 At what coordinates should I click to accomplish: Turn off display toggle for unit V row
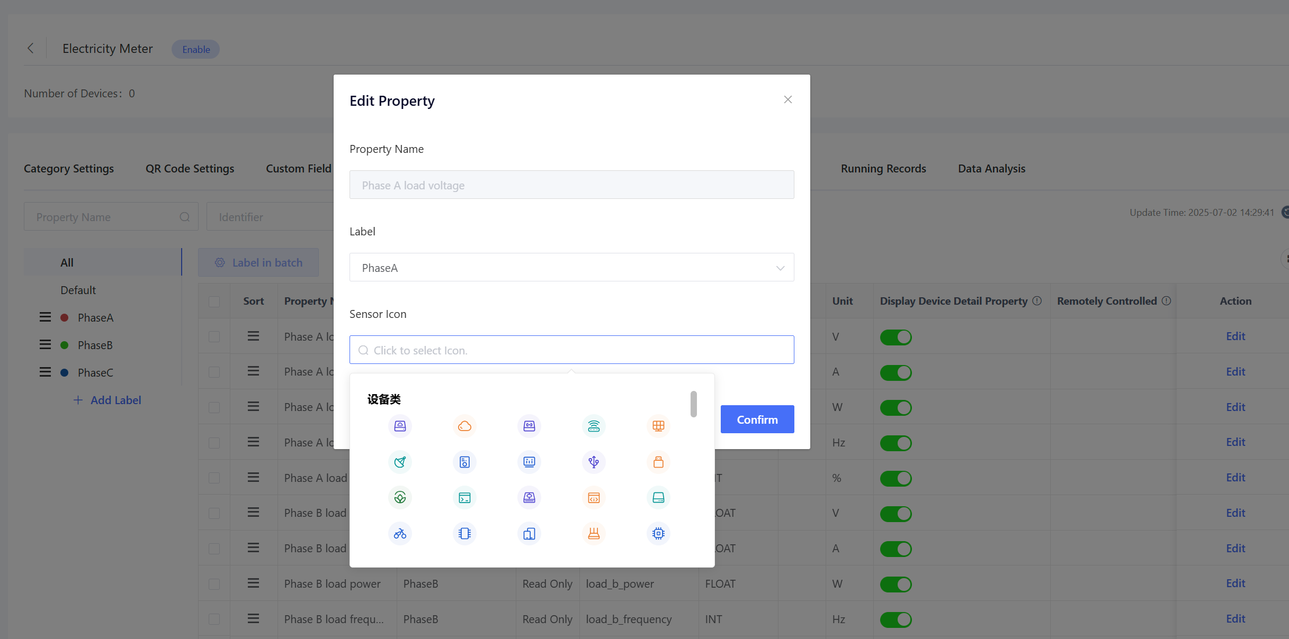coord(896,337)
